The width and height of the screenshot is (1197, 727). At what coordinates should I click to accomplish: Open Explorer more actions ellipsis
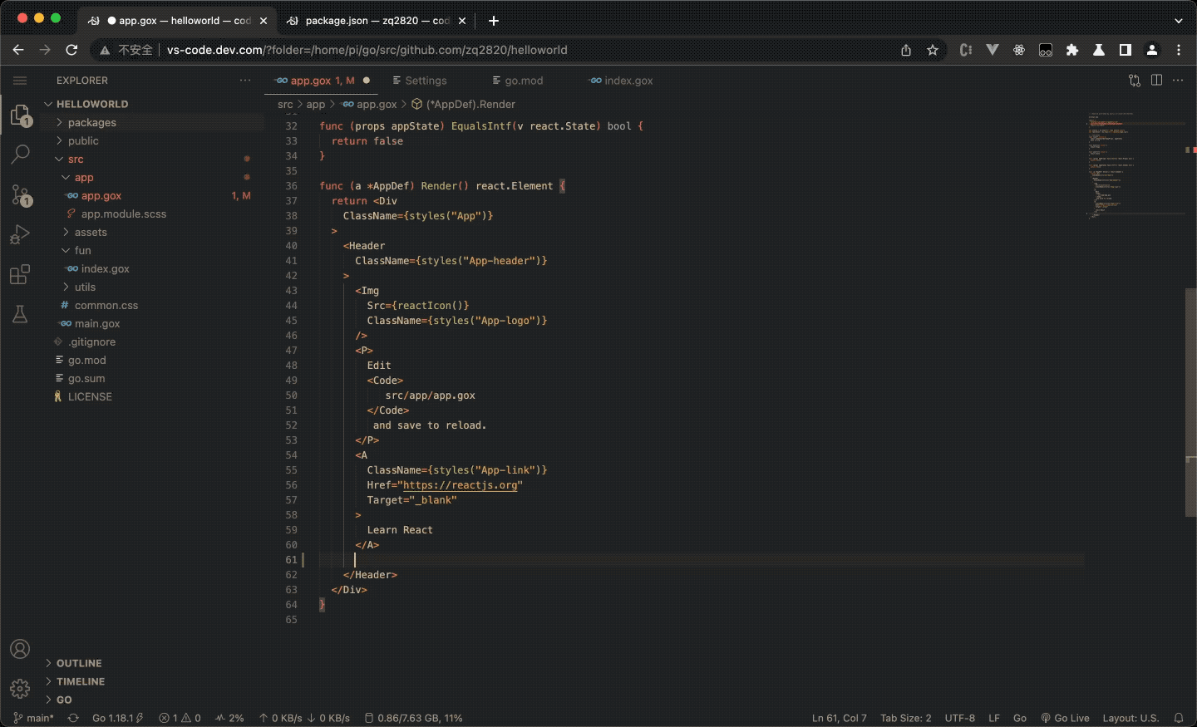click(245, 81)
